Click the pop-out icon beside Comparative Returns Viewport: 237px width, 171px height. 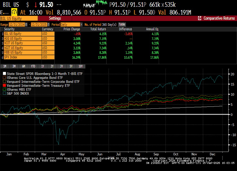(200, 18)
